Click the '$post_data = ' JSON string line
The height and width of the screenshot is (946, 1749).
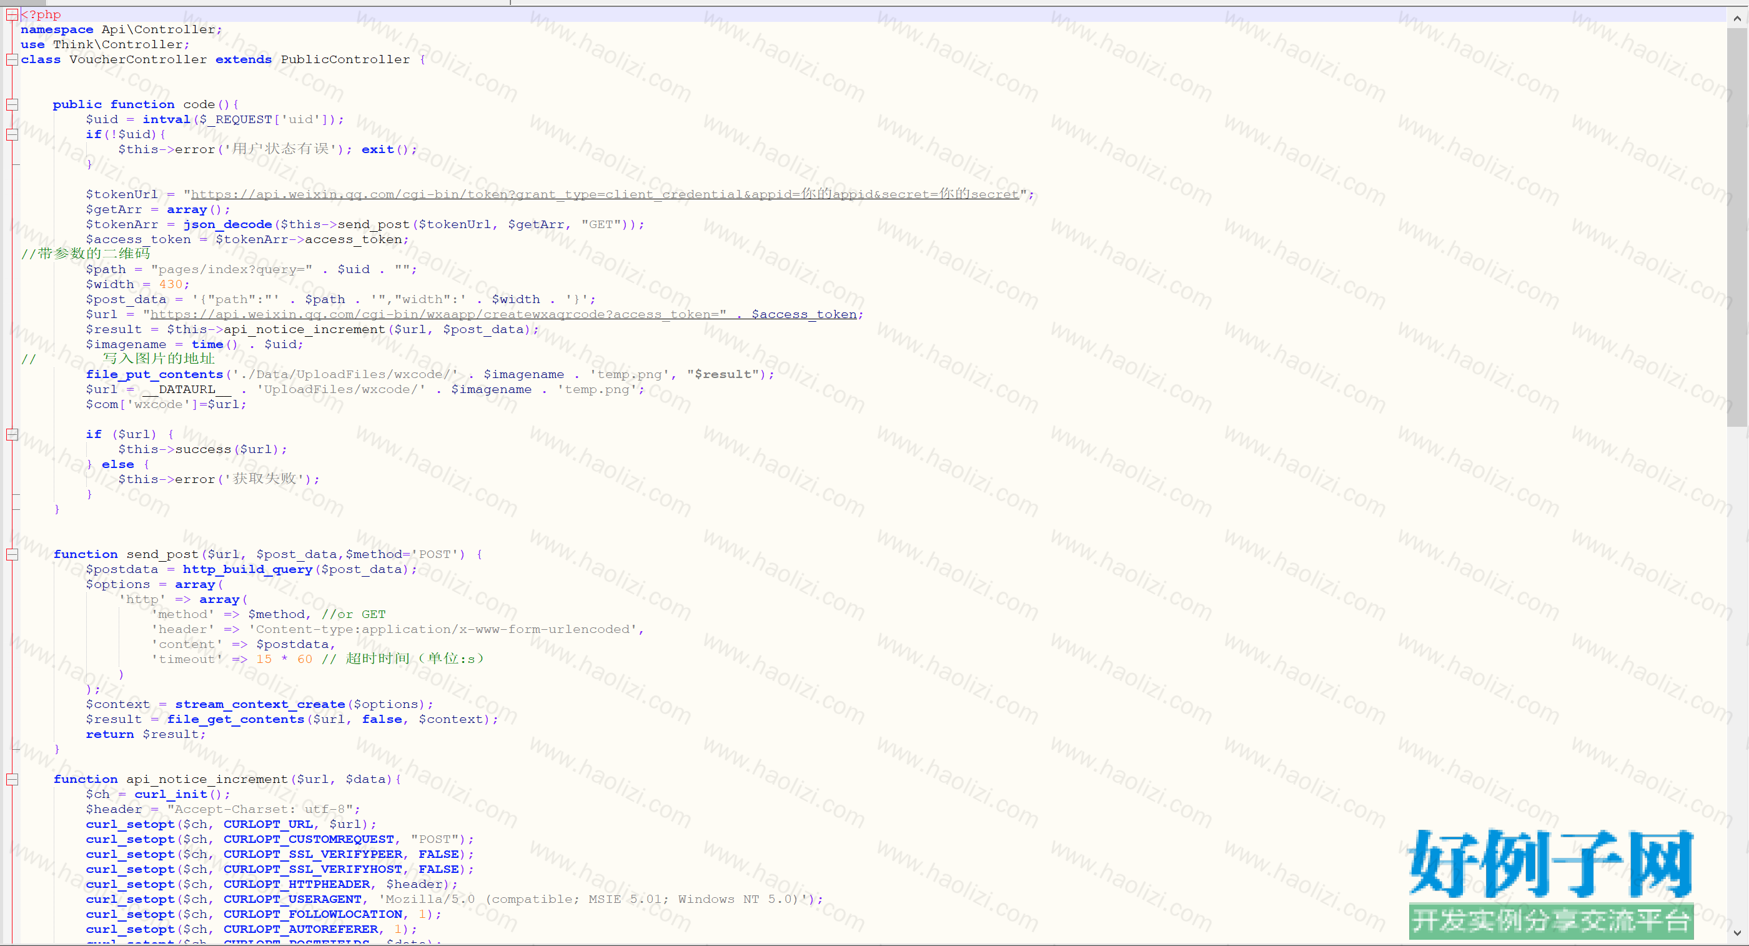point(341,299)
